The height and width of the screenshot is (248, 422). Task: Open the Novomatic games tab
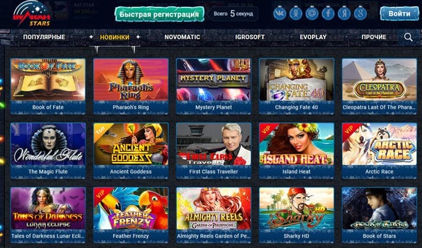[x=182, y=37]
